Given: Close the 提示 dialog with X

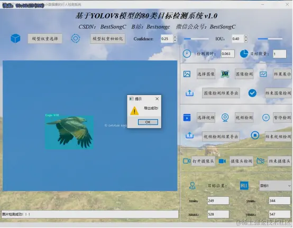Looking at the screenshot, I should [157, 99].
